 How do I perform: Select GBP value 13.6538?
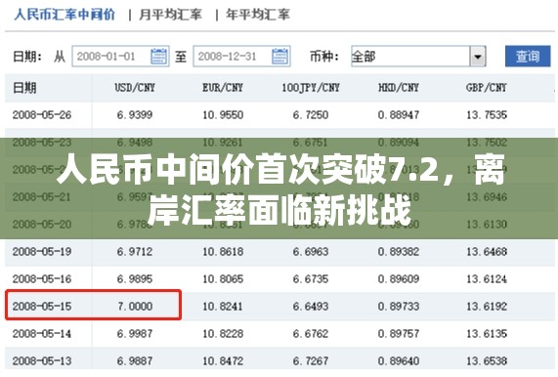click(x=487, y=361)
